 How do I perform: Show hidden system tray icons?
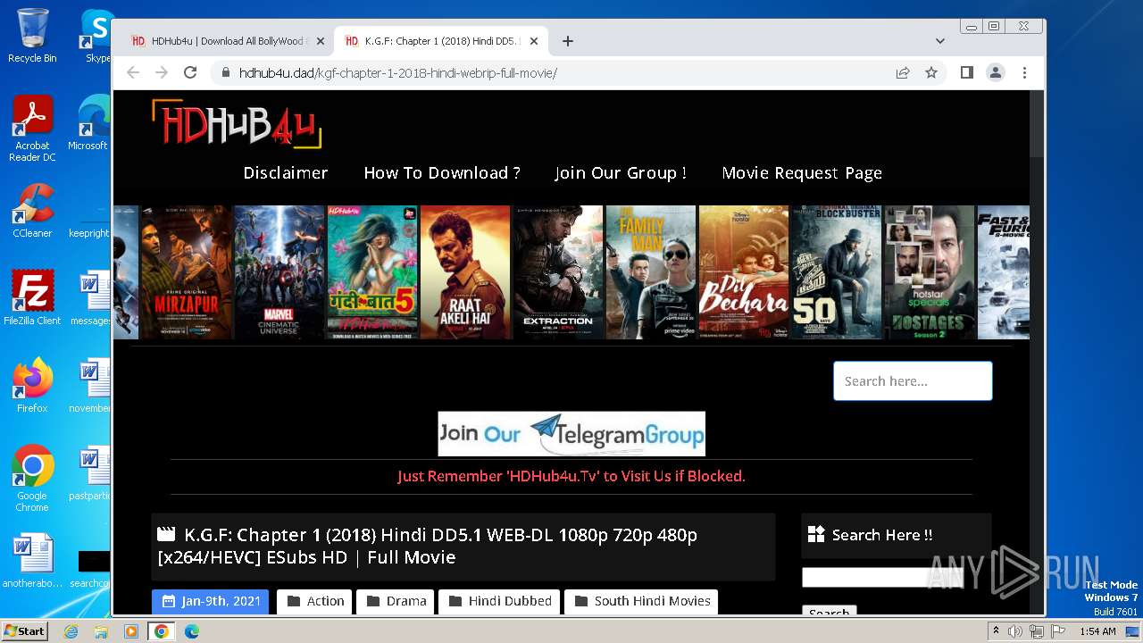[x=996, y=631]
